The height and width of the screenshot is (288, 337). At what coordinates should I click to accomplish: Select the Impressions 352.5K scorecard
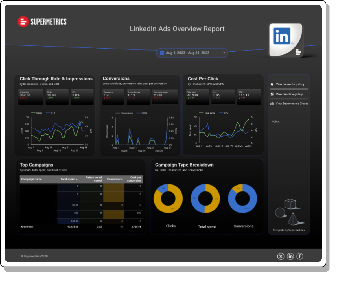[31, 97]
